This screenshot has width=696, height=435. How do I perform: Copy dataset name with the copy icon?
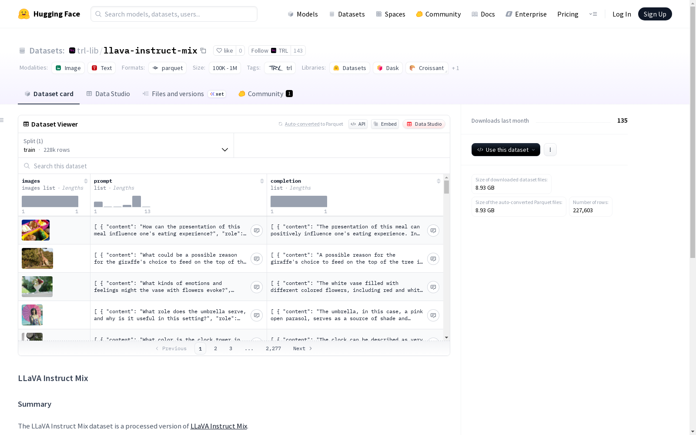point(203,50)
